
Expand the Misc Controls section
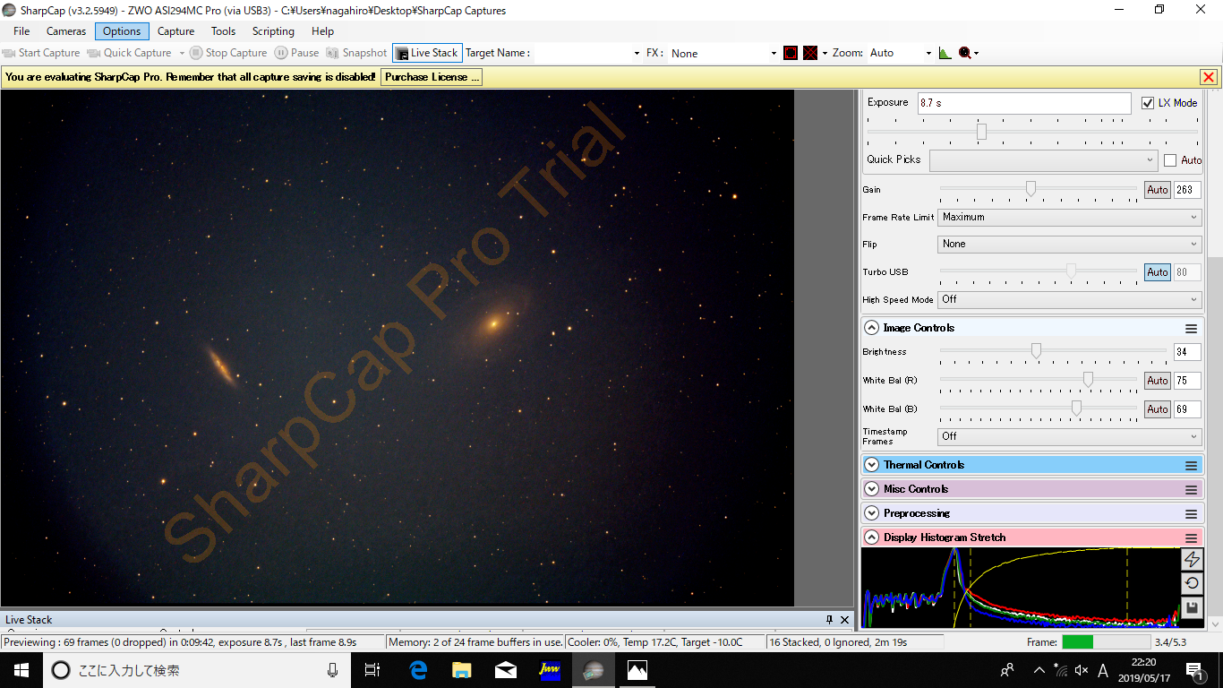point(871,489)
